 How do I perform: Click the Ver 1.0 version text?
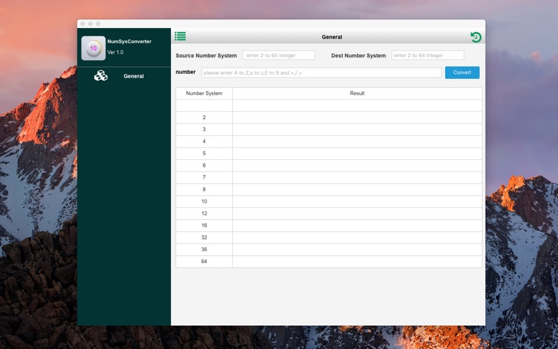115,52
